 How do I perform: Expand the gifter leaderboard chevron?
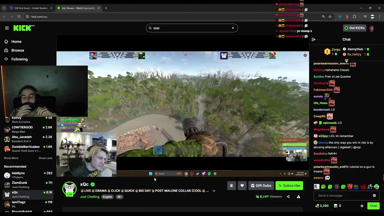346,61
